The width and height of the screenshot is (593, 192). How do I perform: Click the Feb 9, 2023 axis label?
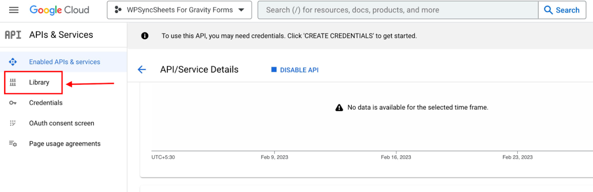[x=274, y=157]
